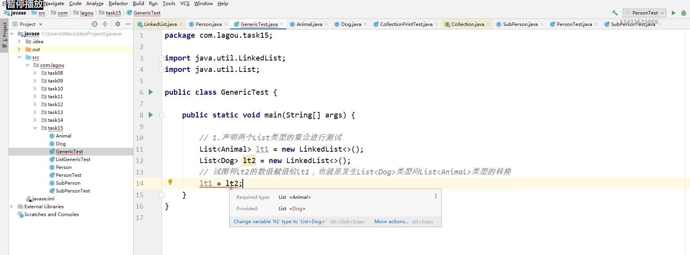Collapse the javase project root node

click(x=12, y=34)
